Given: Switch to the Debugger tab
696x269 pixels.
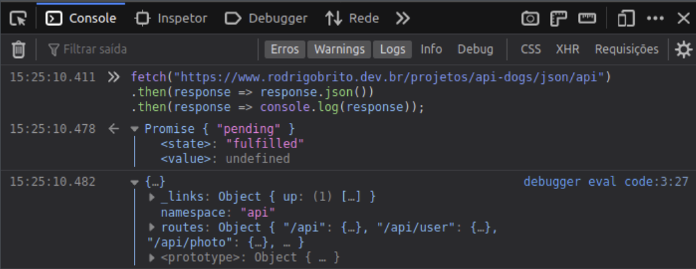Looking at the screenshot, I should [x=266, y=19].
